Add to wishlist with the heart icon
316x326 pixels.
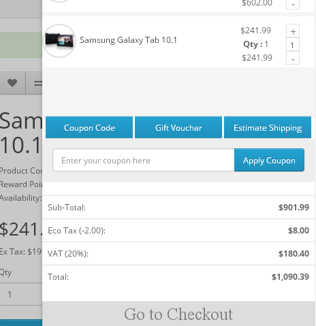(12, 83)
